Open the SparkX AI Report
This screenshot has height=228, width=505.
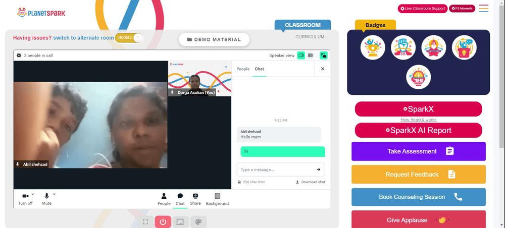(x=418, y=130)
